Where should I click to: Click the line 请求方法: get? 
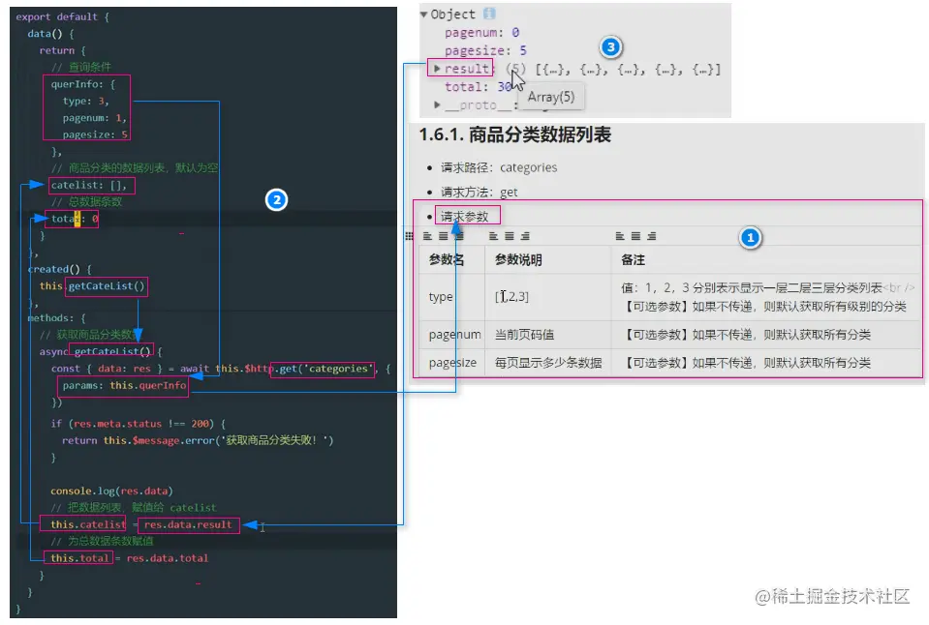(479, 192)
